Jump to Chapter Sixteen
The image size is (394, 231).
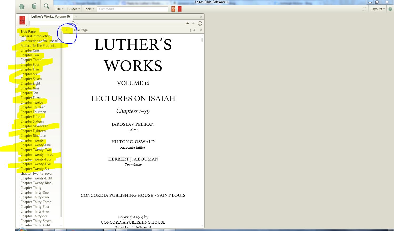click(32, 121)
